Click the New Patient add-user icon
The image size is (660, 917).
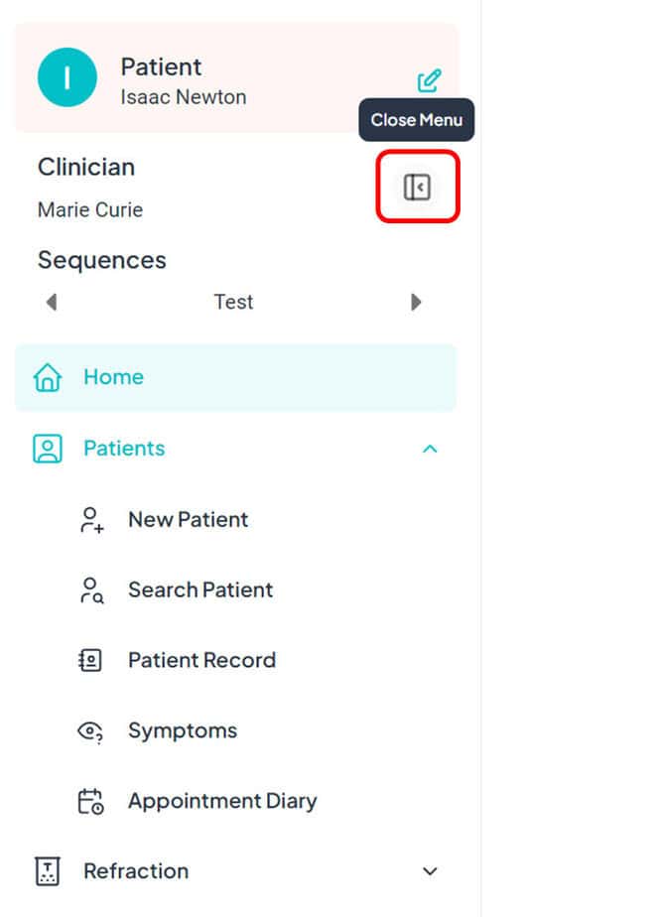pyautogui.click(x=91, y=520)
